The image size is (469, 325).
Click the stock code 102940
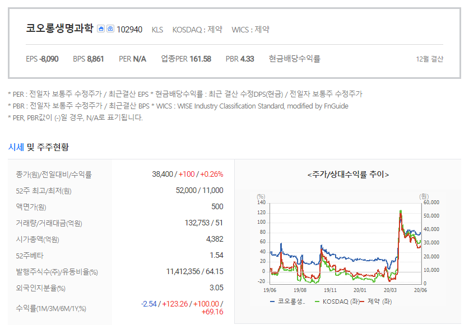point(129,30)
